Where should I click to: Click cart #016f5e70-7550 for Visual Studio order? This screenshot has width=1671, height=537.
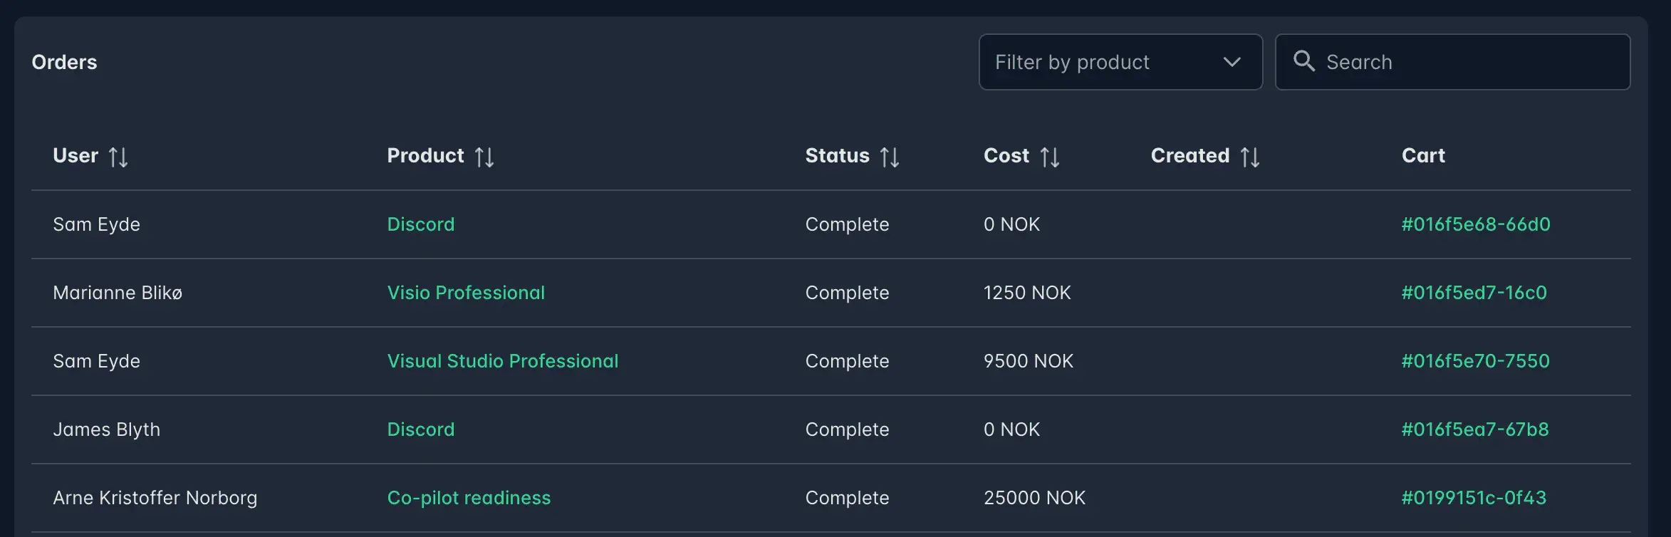coord(1475,361)
